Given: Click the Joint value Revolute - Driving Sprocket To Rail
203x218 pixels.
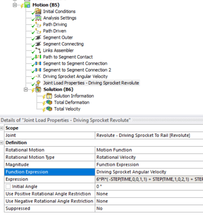Looking at the screenshot, I should [x=149, y=135].
